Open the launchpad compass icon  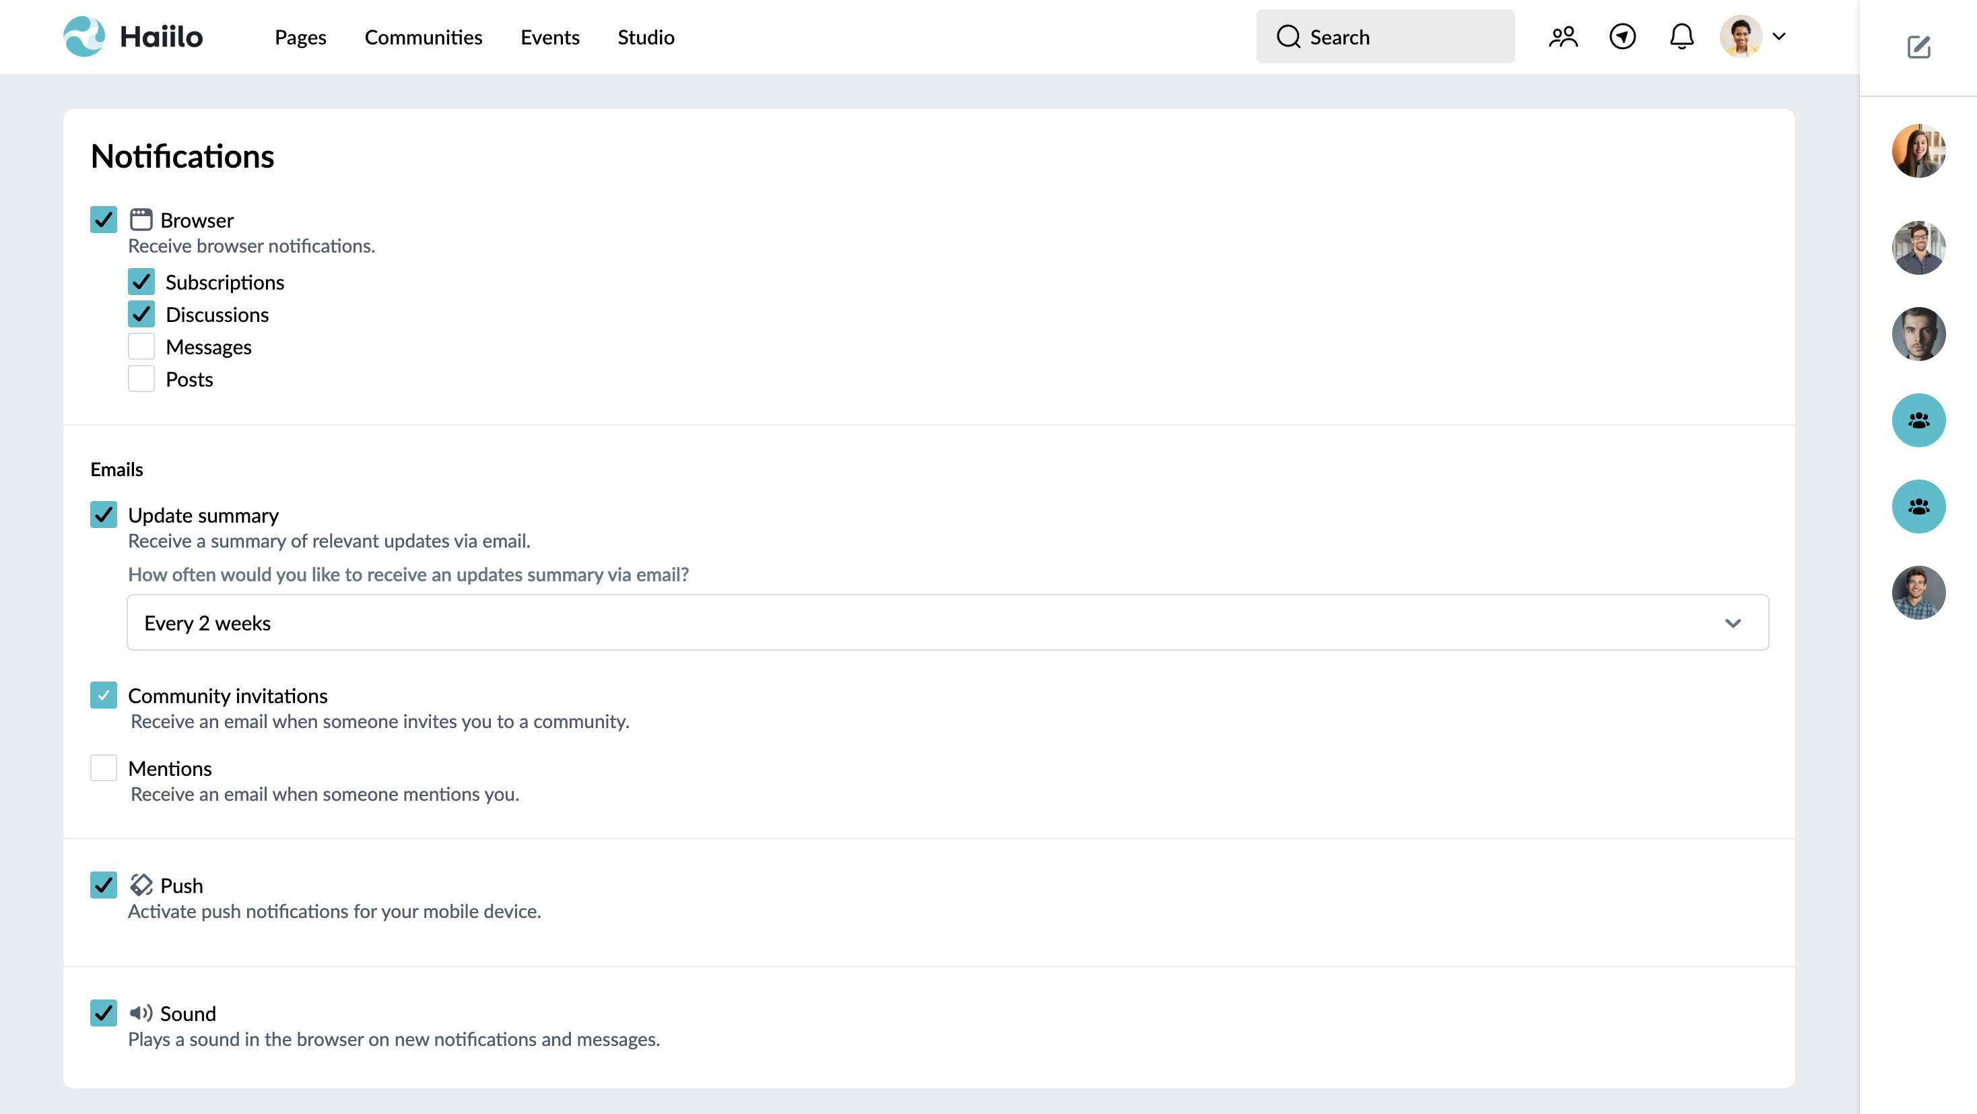1622,37
